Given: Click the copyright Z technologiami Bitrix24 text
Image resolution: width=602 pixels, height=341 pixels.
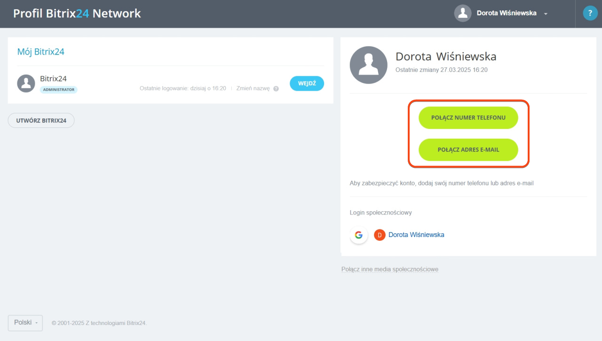Looking at the screenshot, I should click(x=99, y=323).
